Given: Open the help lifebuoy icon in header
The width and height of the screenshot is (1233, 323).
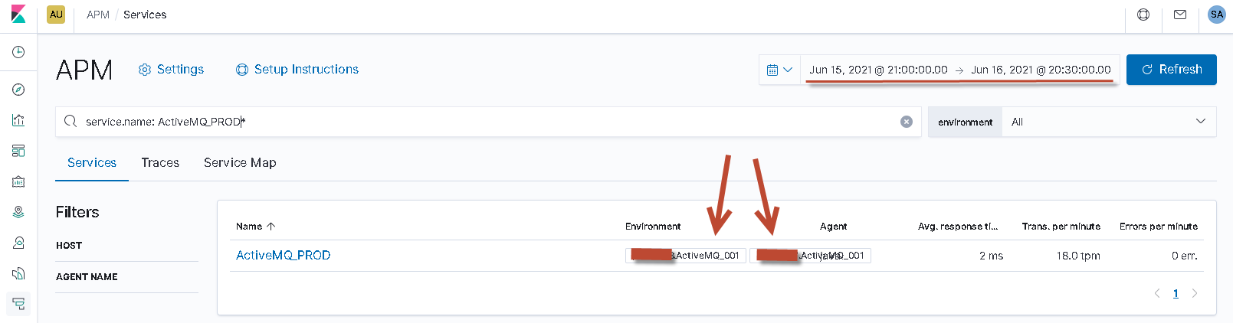Looking at the screenshot, I should coord(1143,15).
